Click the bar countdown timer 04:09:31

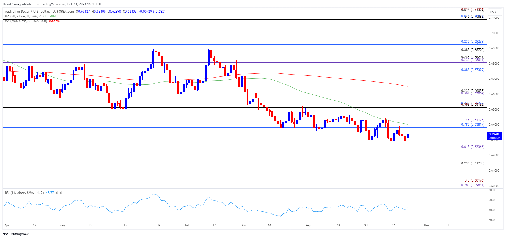click(x=494, y=138)
